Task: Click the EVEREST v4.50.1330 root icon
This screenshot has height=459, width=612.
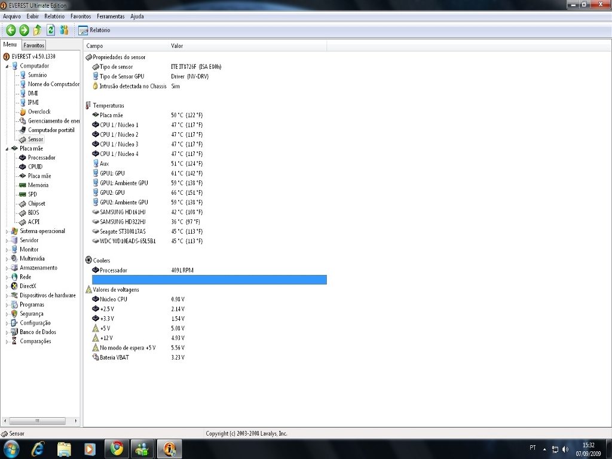Action: (x=6, y=57)
